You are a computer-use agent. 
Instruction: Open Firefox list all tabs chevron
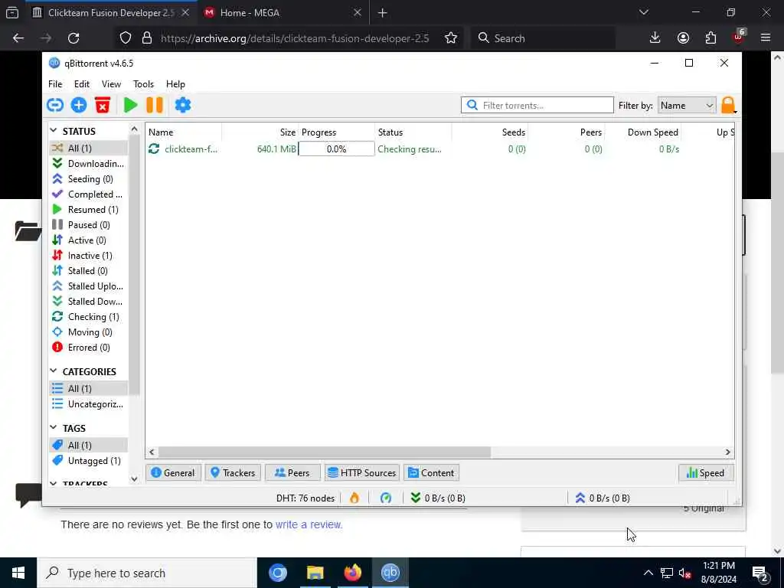(x=643, y=12)
